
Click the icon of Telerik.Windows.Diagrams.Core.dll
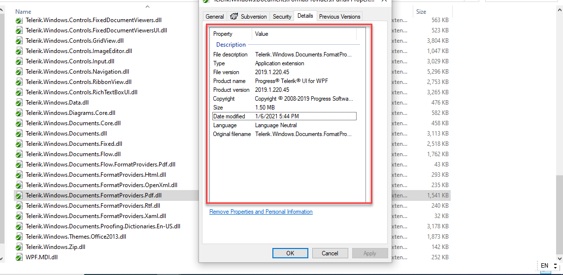tap(19, 113)
